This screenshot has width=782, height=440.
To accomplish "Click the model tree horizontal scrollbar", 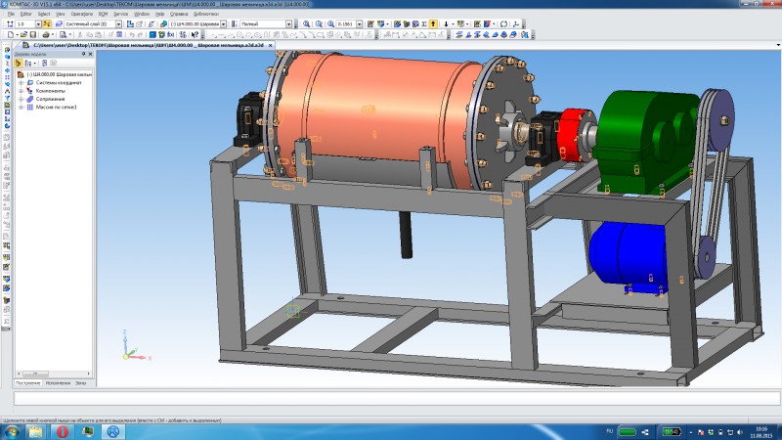I will click(x=54, y=374).
